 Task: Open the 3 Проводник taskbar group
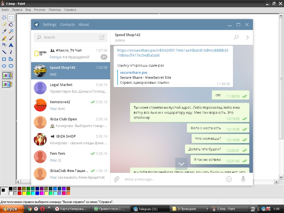[189, 209]
